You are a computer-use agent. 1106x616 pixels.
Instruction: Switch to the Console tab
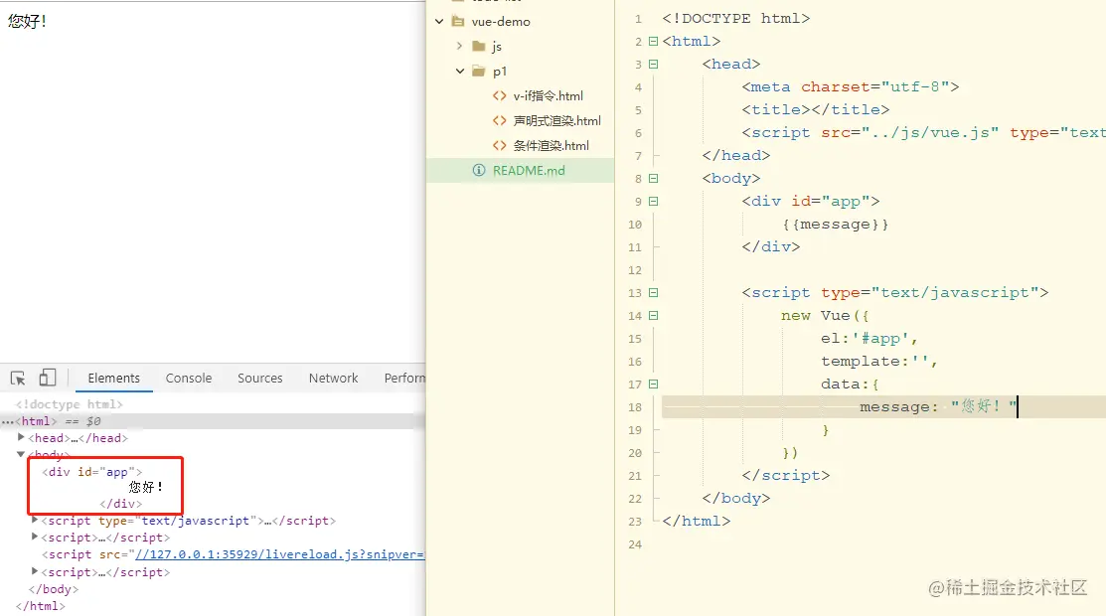(189, 379)
